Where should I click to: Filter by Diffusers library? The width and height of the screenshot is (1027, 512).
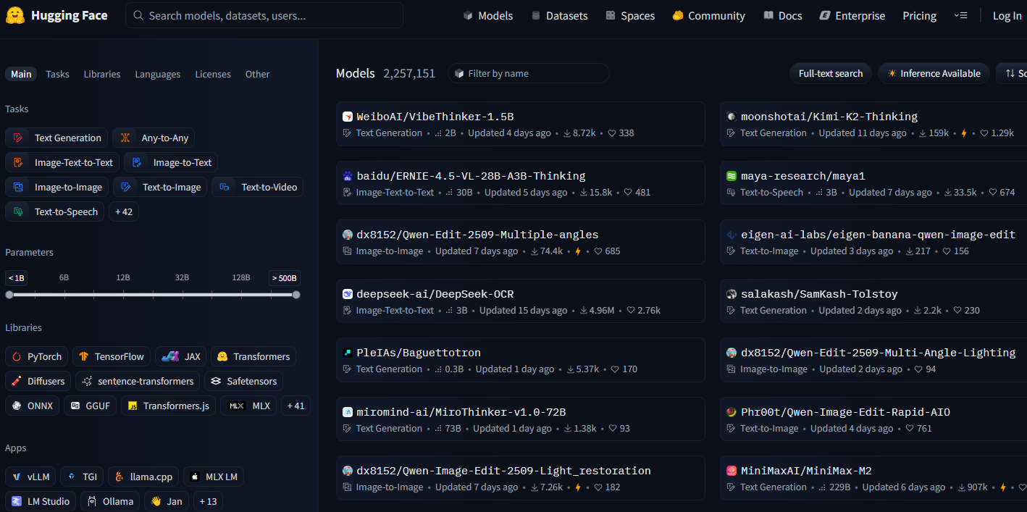[38, 381]
